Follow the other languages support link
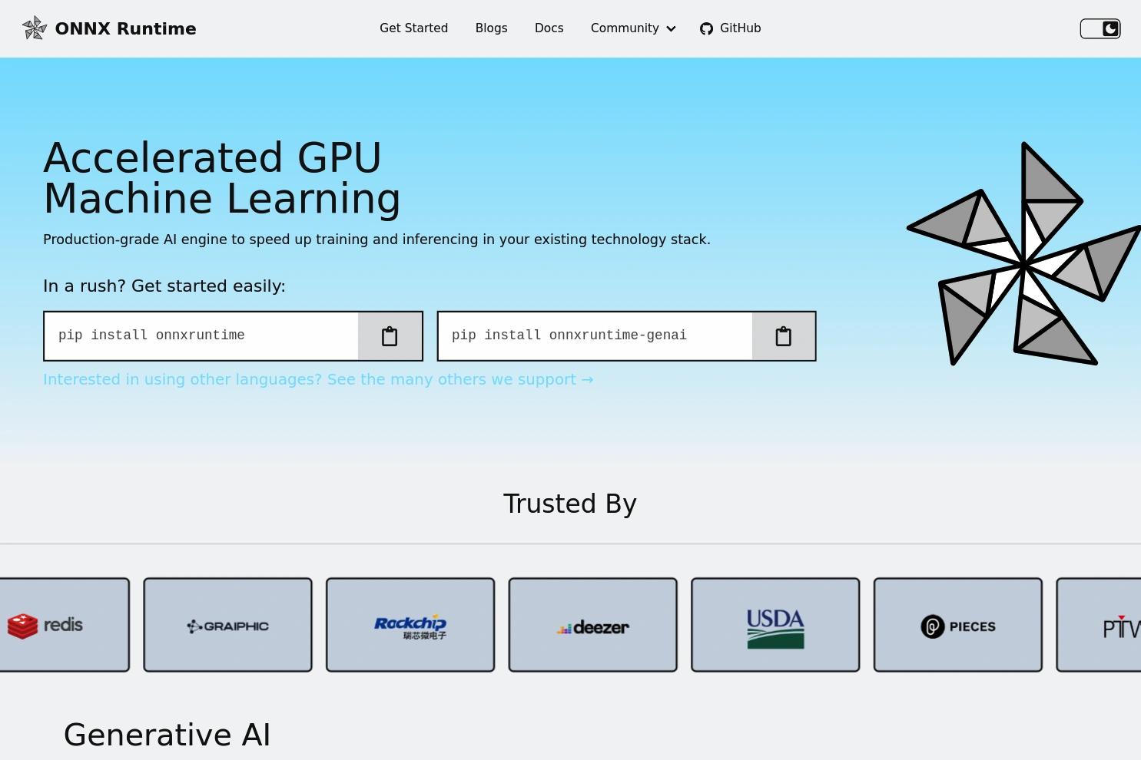The image size is (1141, 760). click(x=318, y=379)
